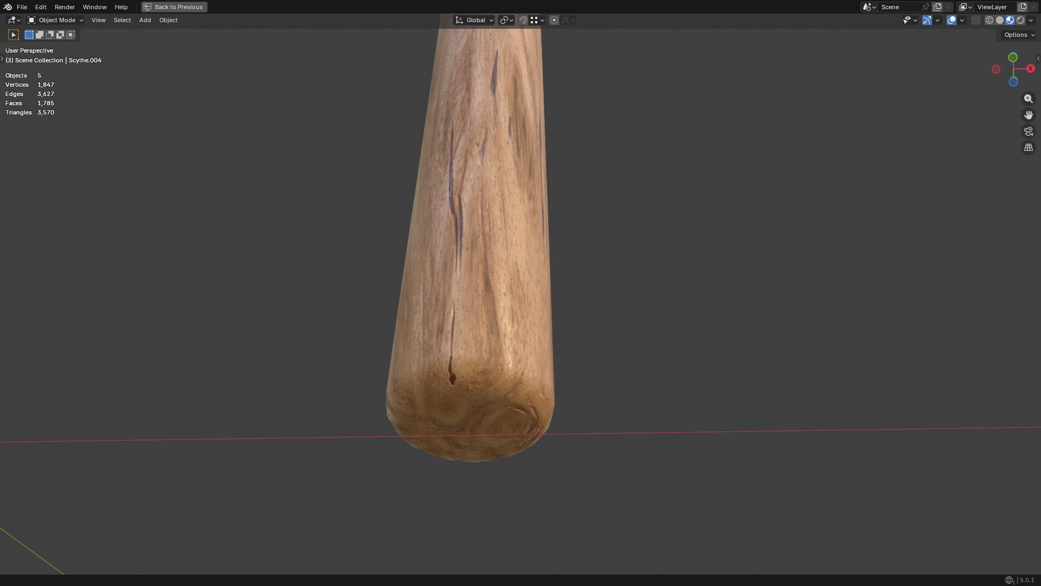Open the Render menu
This screenshot has height=586, width=1041.
pos(65,7)
